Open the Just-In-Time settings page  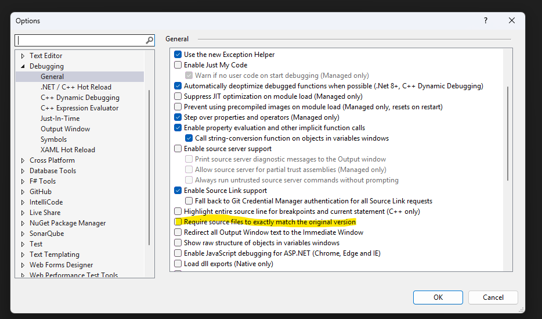pyautogui.click(x=60, y=119)
